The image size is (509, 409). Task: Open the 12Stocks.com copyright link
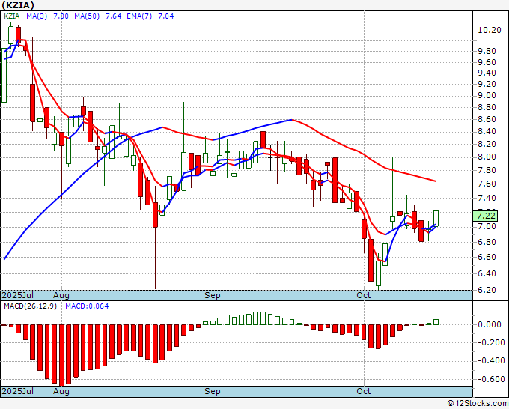click(478, 404)
